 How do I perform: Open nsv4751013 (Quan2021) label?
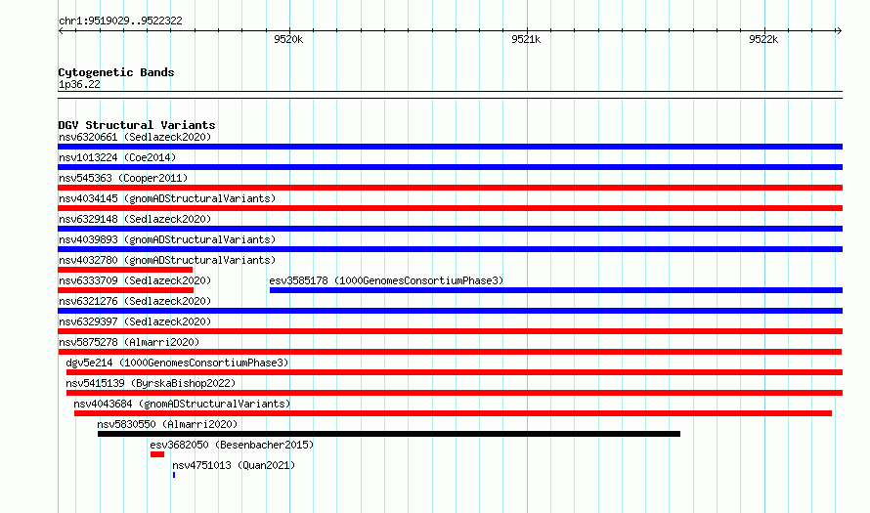[234, 465]
